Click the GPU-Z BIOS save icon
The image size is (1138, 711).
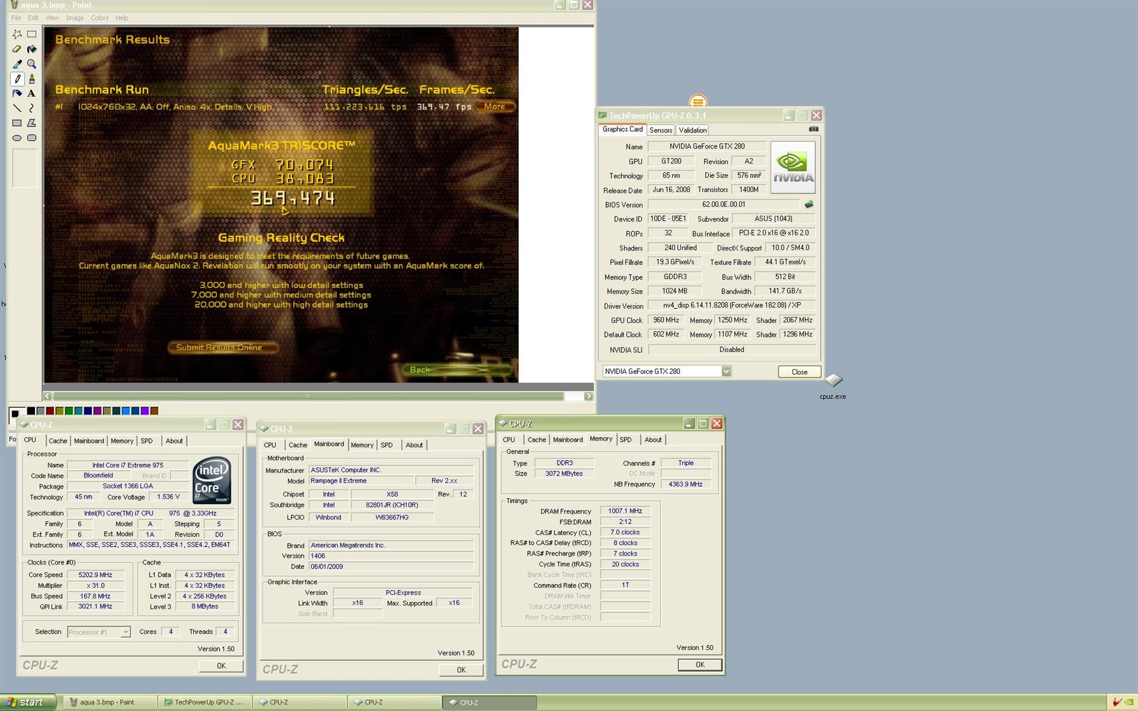(809, 205)
